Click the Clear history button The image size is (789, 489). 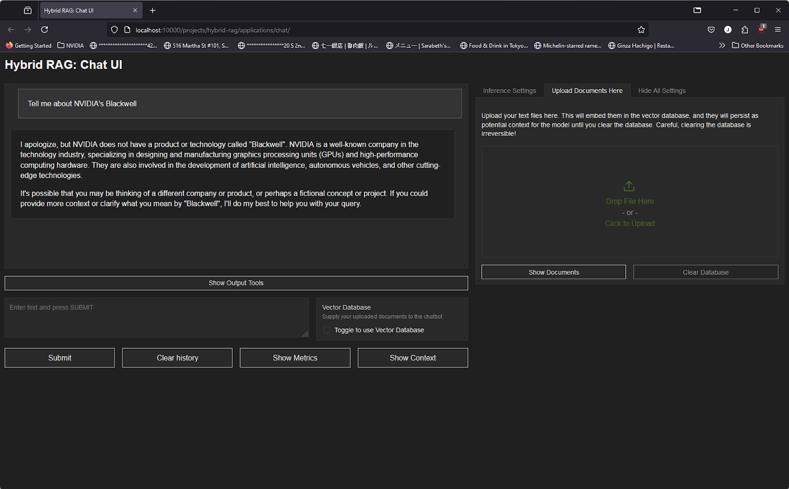click(177, 358)
